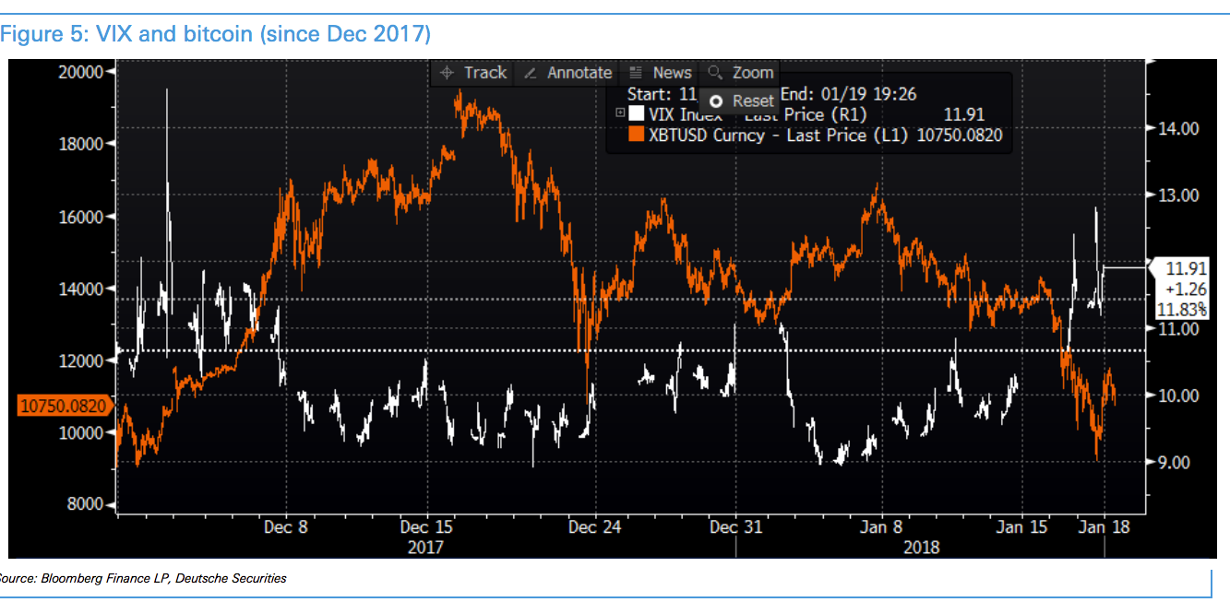Open news using the News headlines icon
The image size is (1230, 614).
633,73
